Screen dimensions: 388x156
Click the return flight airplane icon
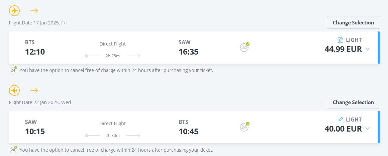14,90
